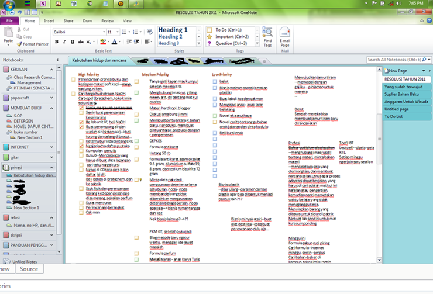Switch to the Share ribbon tab
The image size is (433, 294).
click(x=68, y=20)
